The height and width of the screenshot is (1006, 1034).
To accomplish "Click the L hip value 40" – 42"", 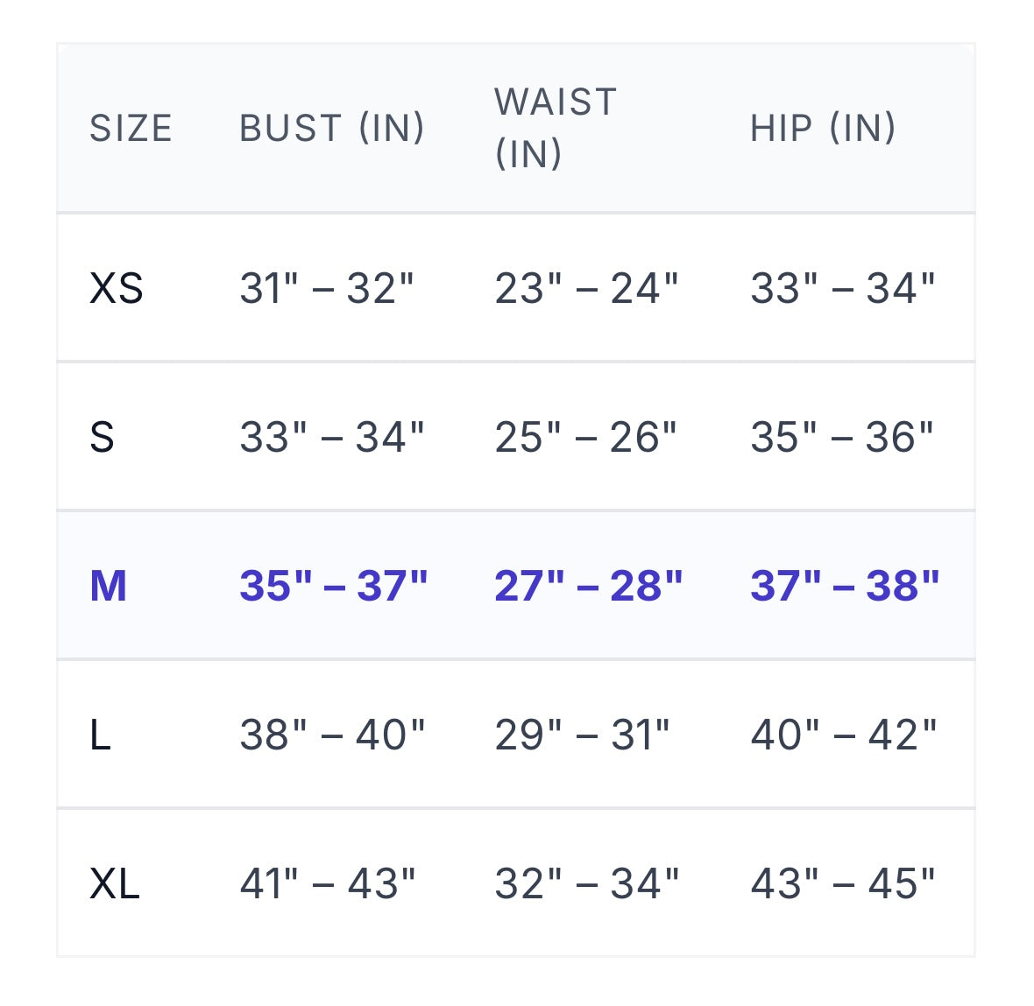I will click(x=843, y=735).
